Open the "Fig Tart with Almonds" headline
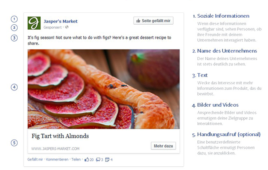 (x=60, y=136)
